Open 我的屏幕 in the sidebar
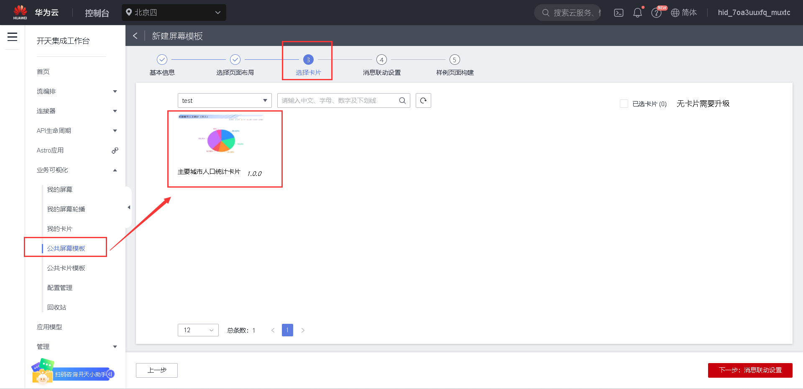The image size is (803, 389). point(60,190)
